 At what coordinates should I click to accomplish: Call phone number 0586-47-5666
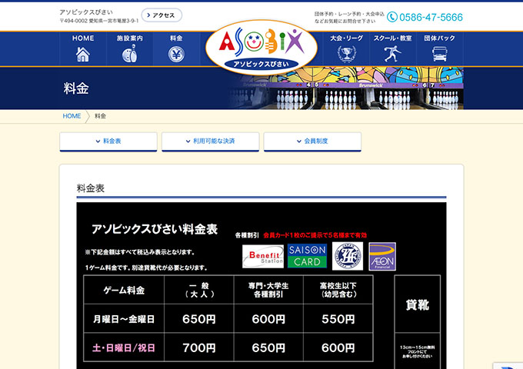pos(431,18)
